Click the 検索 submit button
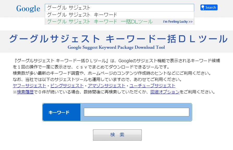233x150 pixels. pyautogui.click(x=117, y=135)
